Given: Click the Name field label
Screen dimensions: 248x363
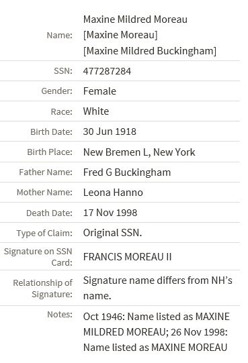Looking at the screenshot, I should pyautogui.click(x=60, y=35).
